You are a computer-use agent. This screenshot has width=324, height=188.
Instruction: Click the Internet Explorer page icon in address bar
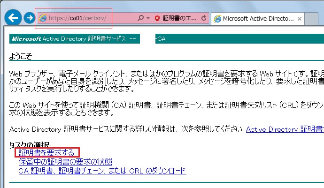pos(43,18)
